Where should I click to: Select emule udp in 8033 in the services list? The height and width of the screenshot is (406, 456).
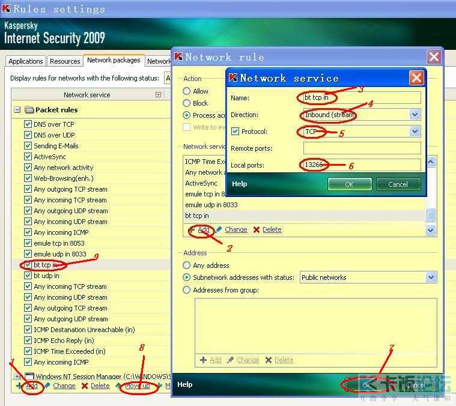coord(304,205)
